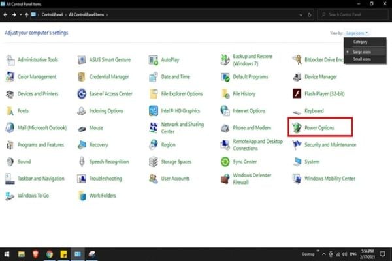Click the Troubleshooting link
Image resolution: width=392 pixels, height=261 pixels.
106,179
